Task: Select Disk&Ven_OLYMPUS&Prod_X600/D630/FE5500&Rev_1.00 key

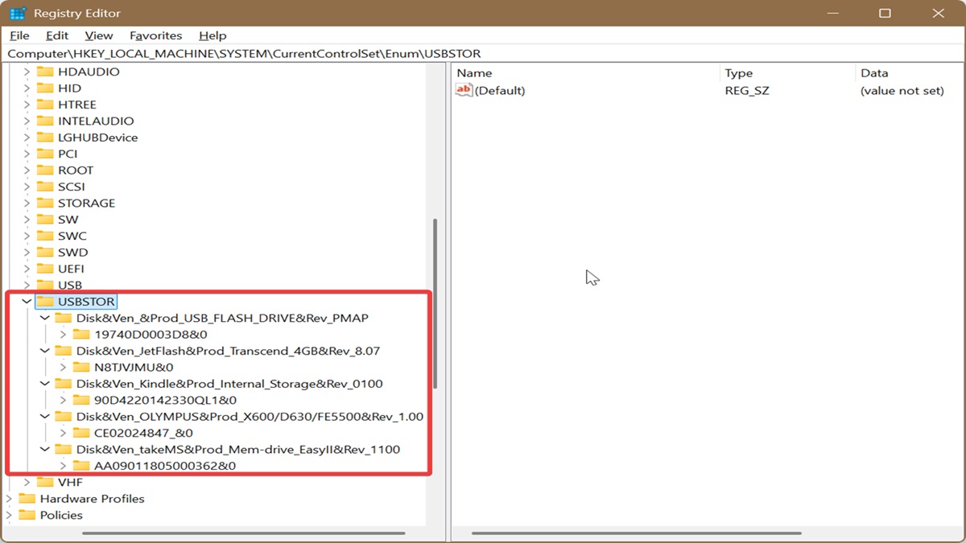Action: (250, 417)
